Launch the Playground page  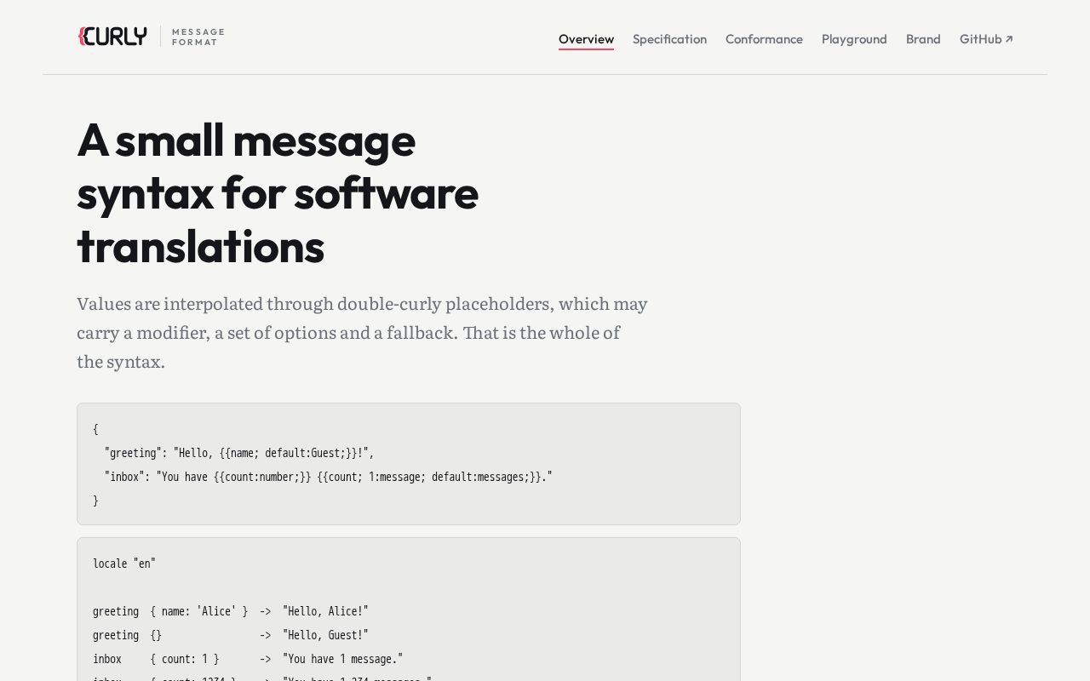pos(854,39)
